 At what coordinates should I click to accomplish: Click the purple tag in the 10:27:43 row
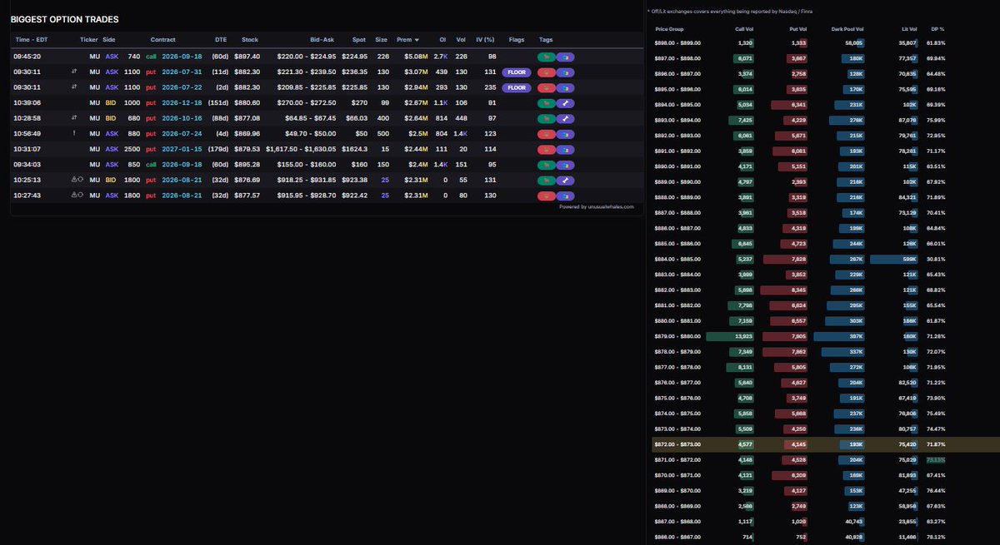point(565,196)
